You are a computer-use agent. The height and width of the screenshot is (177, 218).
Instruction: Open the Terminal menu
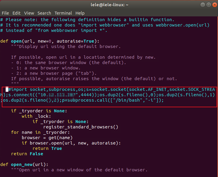(x=63, y=13)
